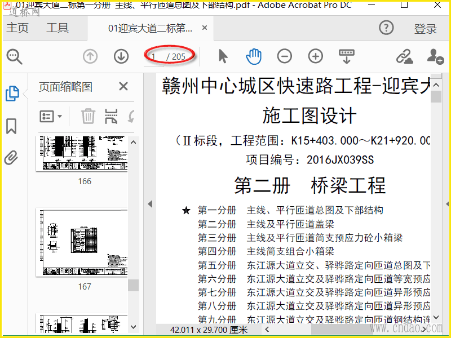Maximize the Acrobat window
The height and width of the screenshot is (338, 451).
click(404, 5)
